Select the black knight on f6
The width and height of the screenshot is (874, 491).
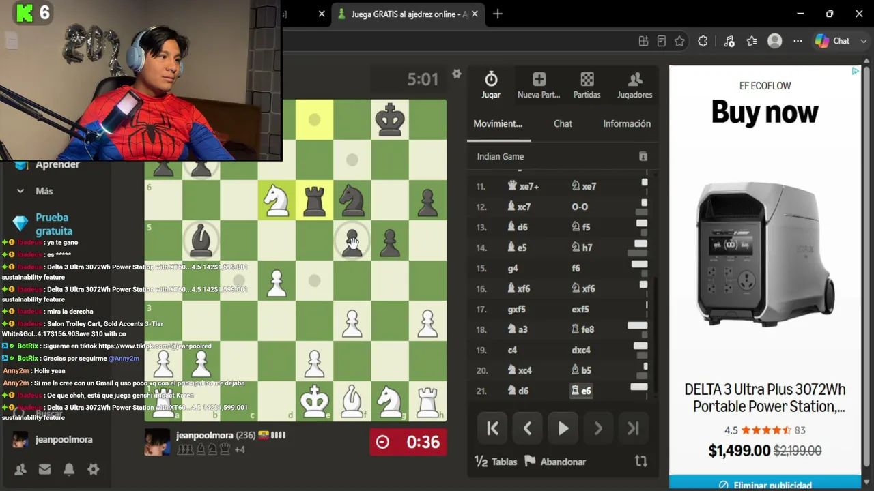352,200
